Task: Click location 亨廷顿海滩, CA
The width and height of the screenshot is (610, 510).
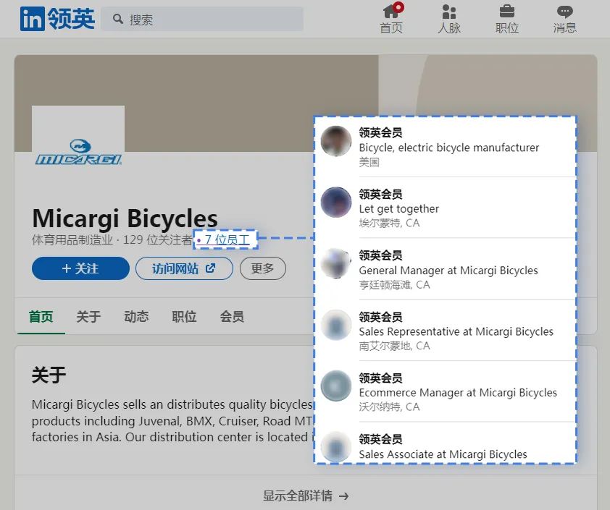Action: tap(395, 285)
